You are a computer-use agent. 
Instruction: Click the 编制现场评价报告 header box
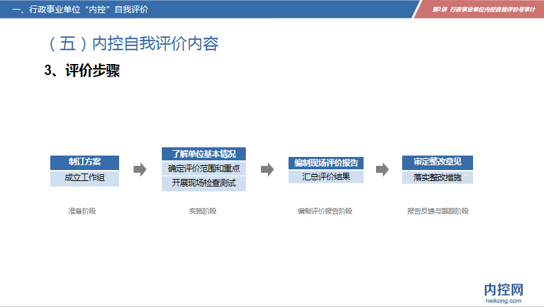click(326, 163)
